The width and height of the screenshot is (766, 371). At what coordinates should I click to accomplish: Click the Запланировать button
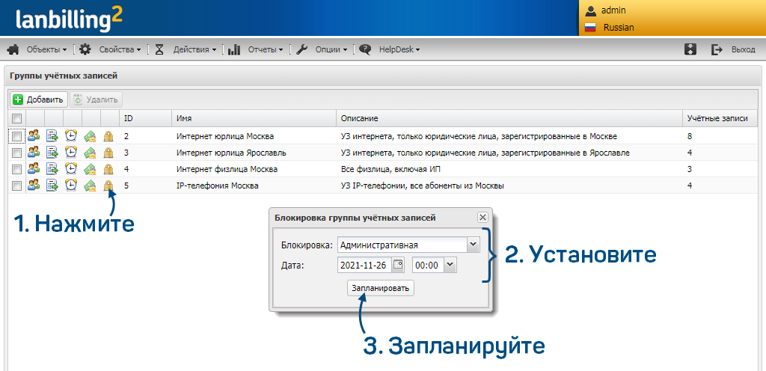pyautogui.click(x=381, y=289)
